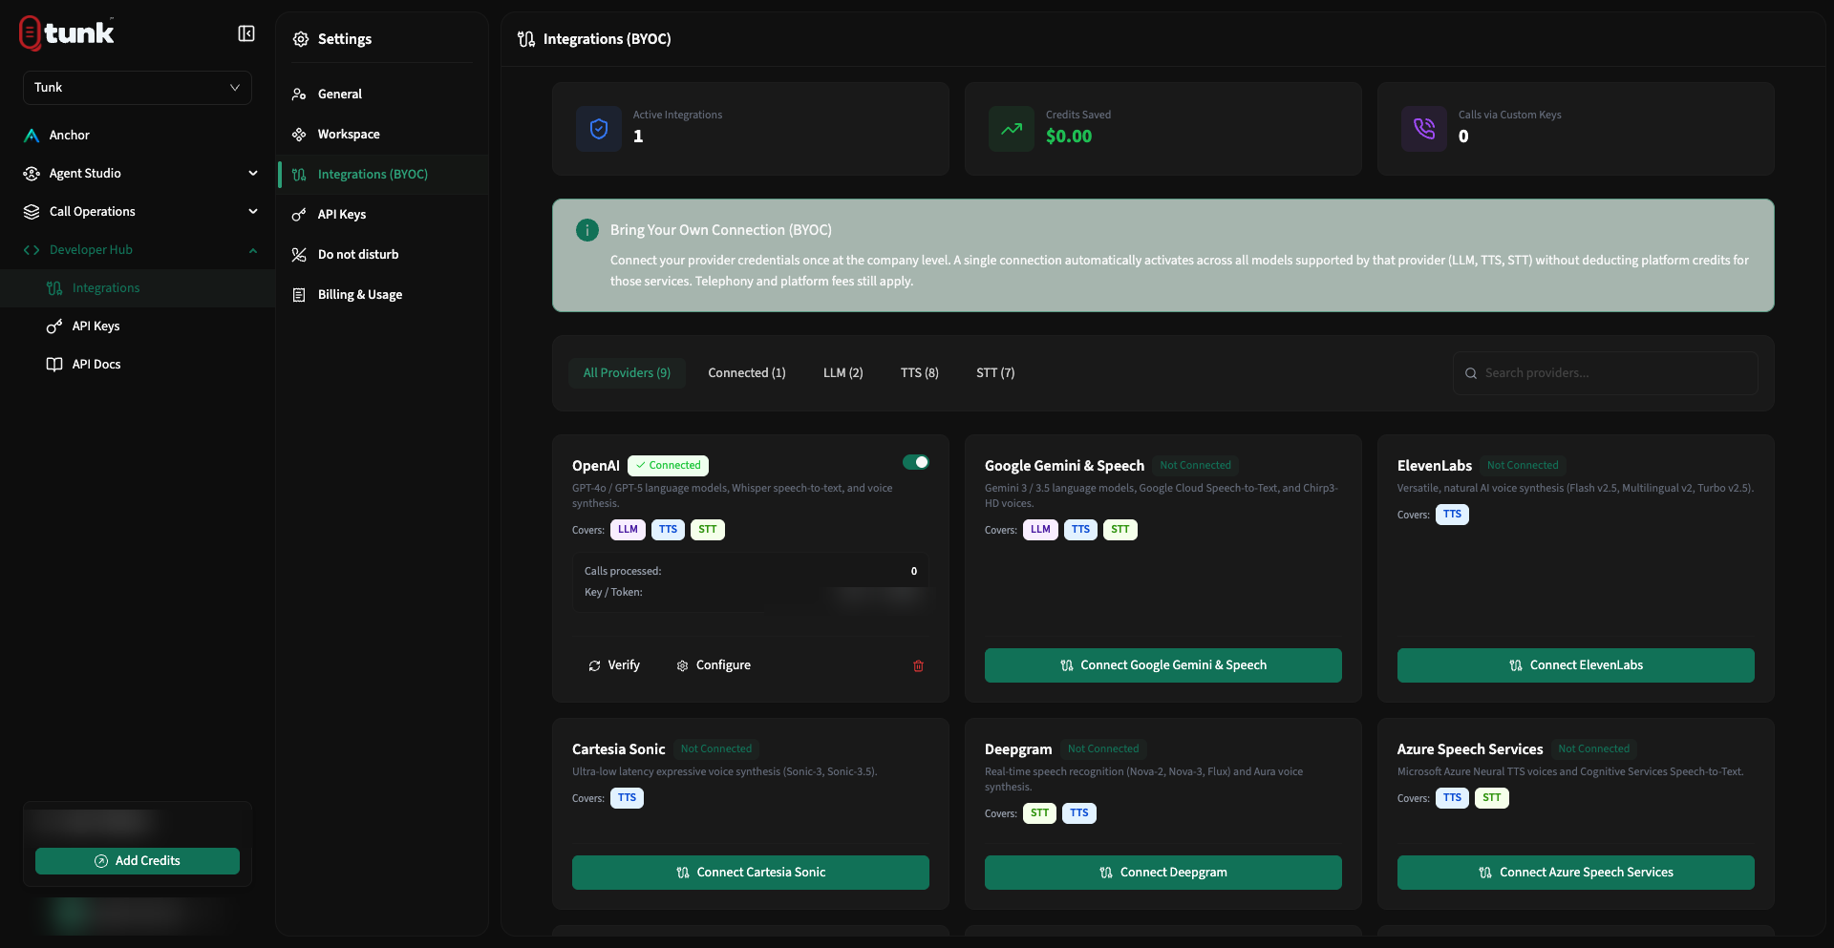Click the Tunk logo
This screenshot has height=948, width=1834.
coord(67,33)
